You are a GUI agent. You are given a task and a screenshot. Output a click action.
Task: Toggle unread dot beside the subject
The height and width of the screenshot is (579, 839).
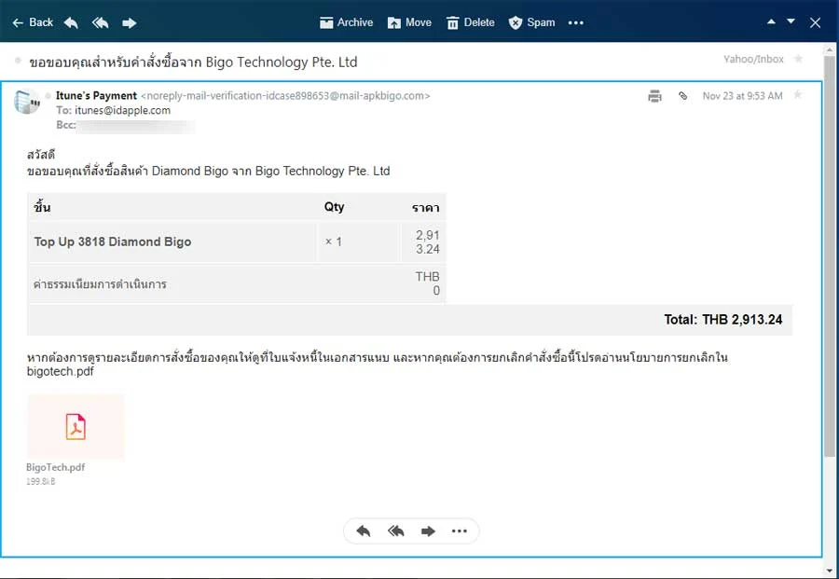click(x=18, y=60)
